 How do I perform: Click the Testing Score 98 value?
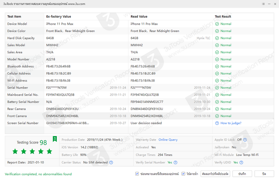pyautogui.click(x=43, y=143)
